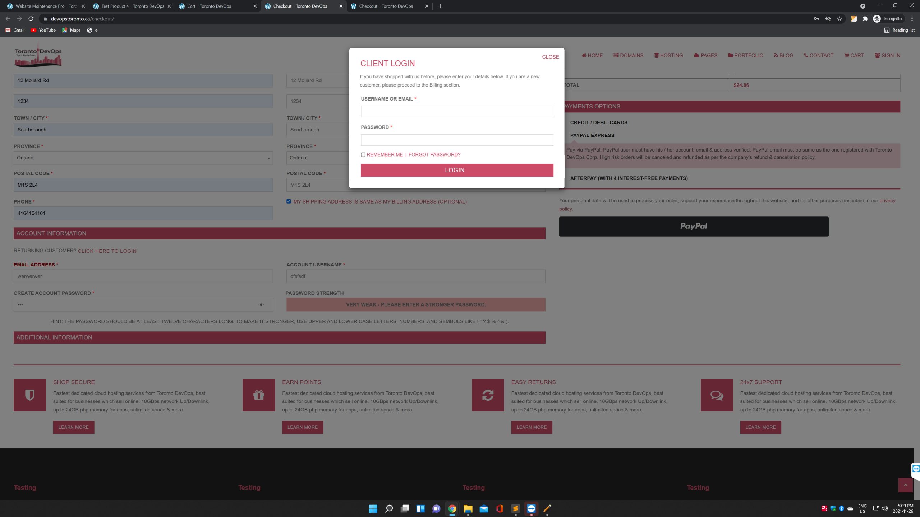This screenshot has width=920, height=517.
Task: Click the Earn Points gift icon
Action: (259, 395)
